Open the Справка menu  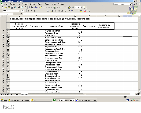61,4
